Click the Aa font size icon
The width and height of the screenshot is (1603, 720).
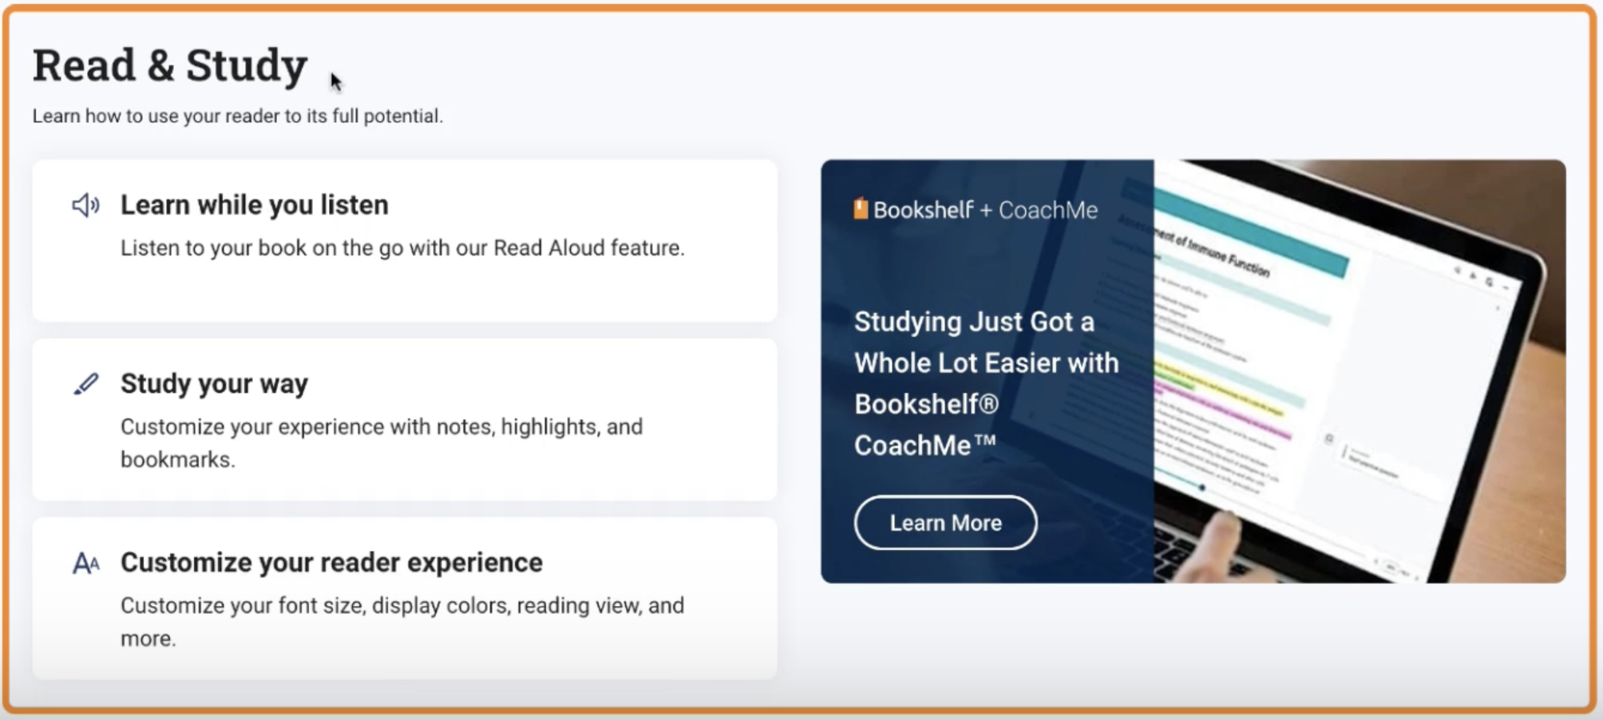click(85, 564)
